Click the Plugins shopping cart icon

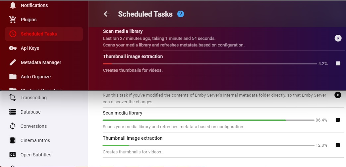[x=13, y=20]
